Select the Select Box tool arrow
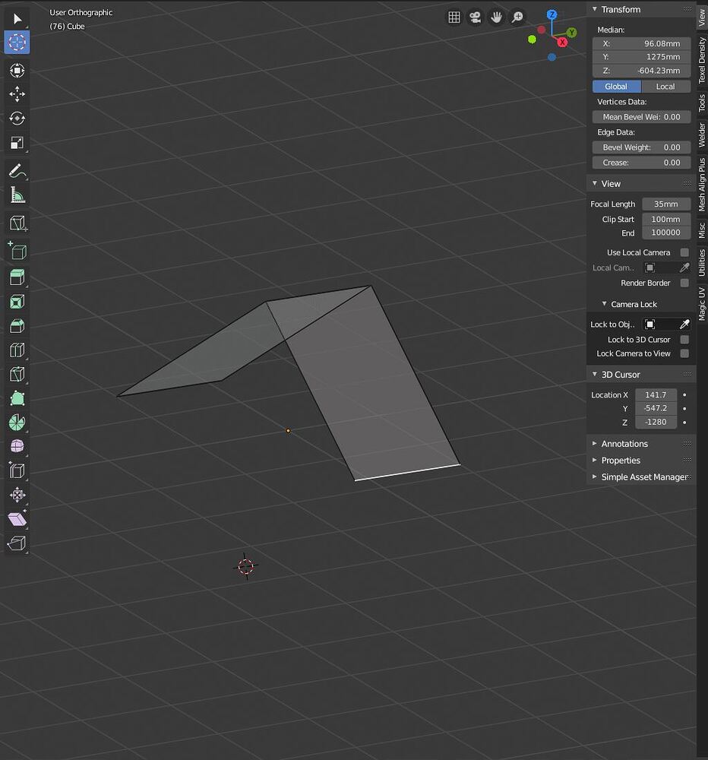This screenshot has width=708, height=760. (17, 19)
